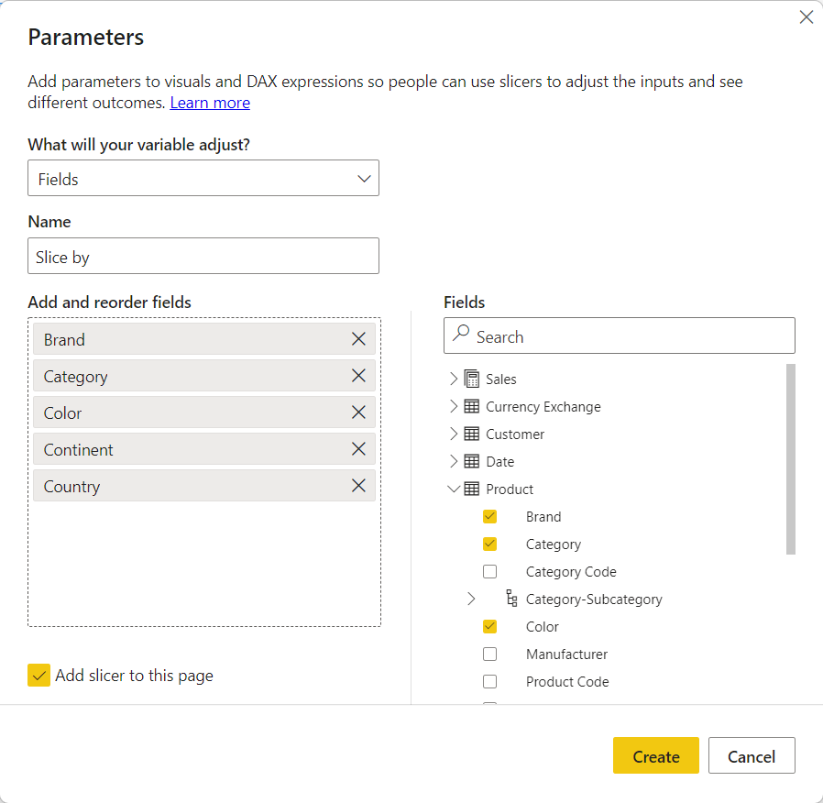This screenshot has width=823, height=803.
Task: Check the Manufacturer field checkbox
Action: pos(489,654)
